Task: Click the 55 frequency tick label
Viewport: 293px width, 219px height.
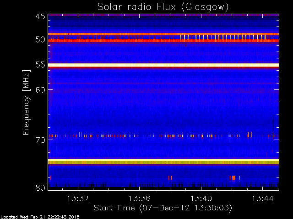Action: (x=40, y=65)
